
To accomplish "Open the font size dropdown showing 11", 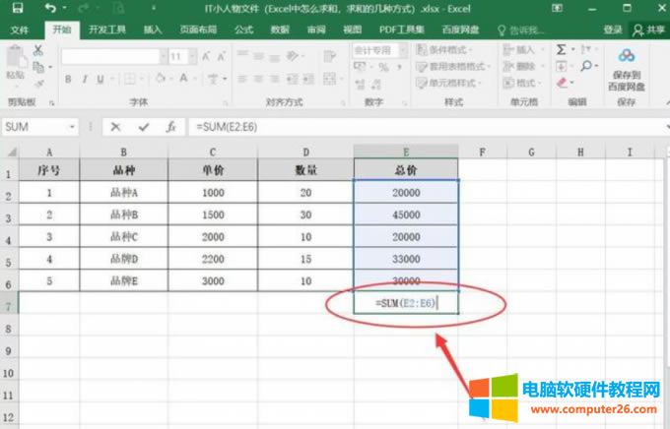I will click(x=191, y=57).
